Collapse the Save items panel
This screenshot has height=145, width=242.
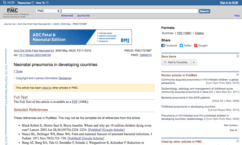(238, 56)
